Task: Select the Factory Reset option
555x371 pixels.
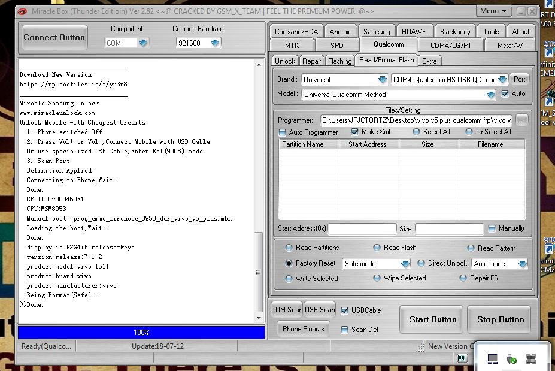Action: [x=289, y=263]
